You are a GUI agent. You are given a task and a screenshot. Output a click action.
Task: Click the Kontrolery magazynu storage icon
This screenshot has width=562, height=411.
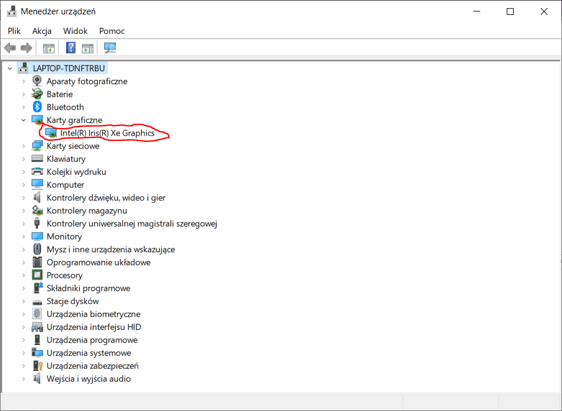tap(37, 210)
